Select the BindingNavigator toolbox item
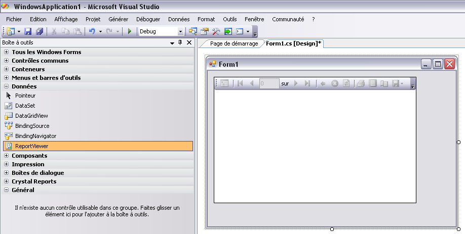The width and height of the screenshot is (465, 234). coord(35,136)
